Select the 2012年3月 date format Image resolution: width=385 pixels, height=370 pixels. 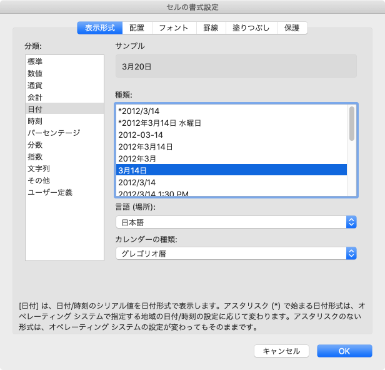click(x=137, y=158)
